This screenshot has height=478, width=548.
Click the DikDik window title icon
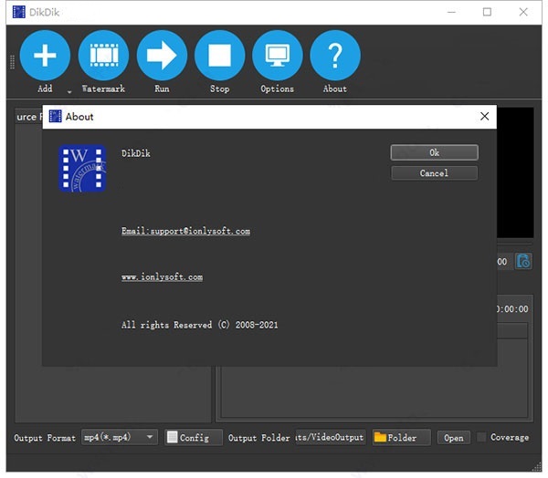click(19, 12)
